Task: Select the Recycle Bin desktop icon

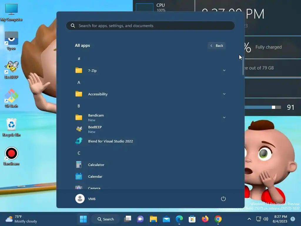Action: (11, 127)
